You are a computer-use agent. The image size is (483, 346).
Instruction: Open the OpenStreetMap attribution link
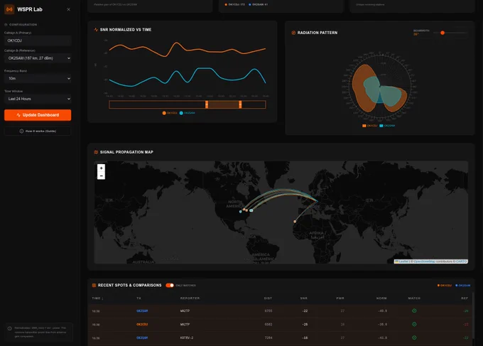pyautogui.click(x=425, y=261)
